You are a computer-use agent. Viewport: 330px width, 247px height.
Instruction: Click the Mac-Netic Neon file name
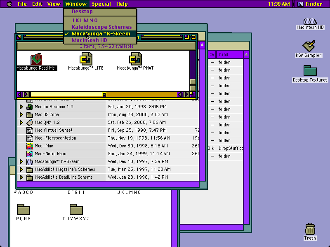tap(50, 154)
